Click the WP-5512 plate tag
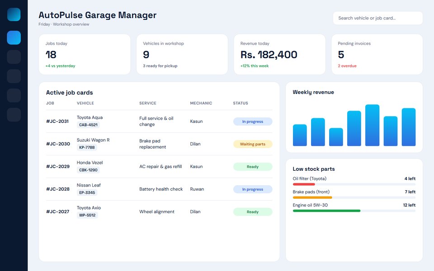 click(87, 215)
